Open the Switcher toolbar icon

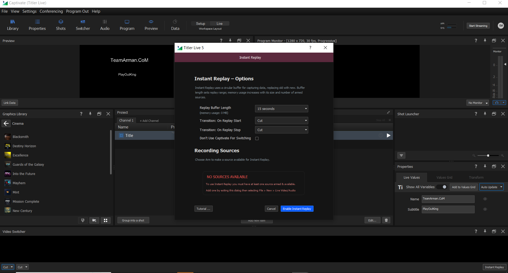pyautogui.click(x=83, y=25)
